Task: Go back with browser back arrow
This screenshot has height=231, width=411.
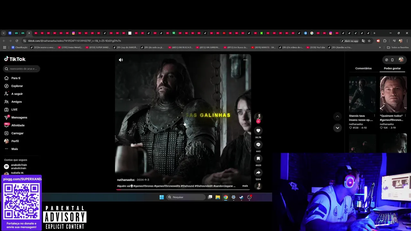Action: point(4,41)
